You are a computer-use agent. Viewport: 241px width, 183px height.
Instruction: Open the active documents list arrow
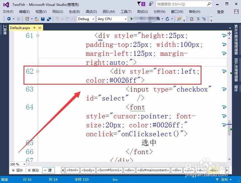point(230,28)
